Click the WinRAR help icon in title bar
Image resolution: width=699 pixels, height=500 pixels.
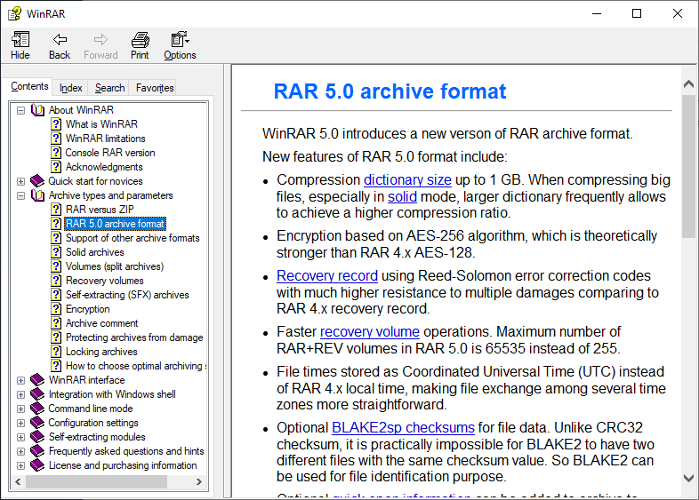coord(13,13)
